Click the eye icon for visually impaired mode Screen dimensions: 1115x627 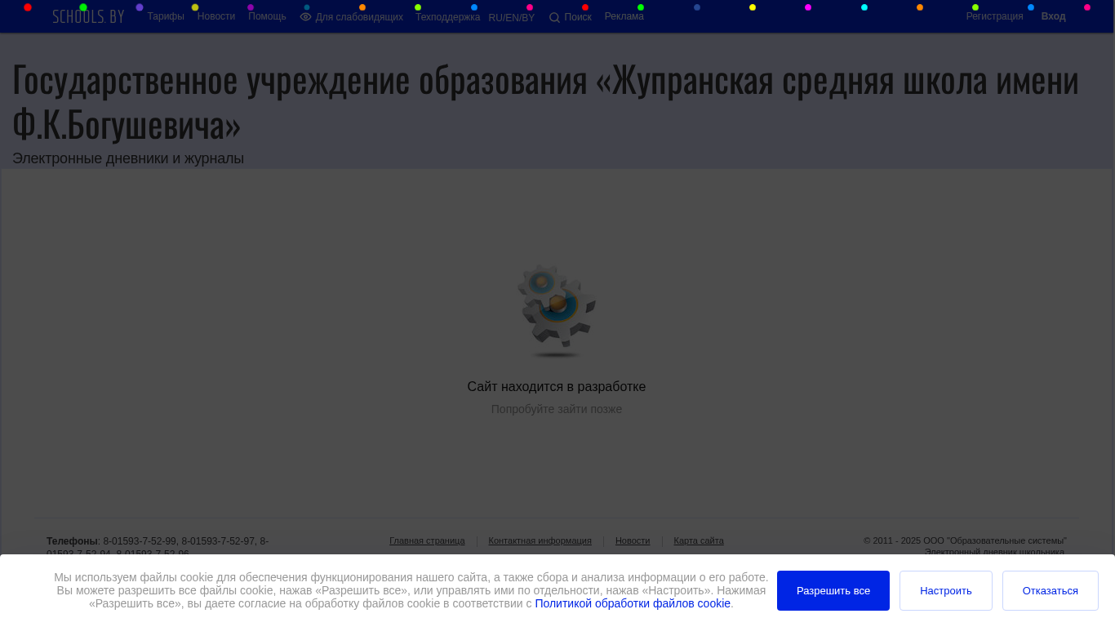coord(306,17)
